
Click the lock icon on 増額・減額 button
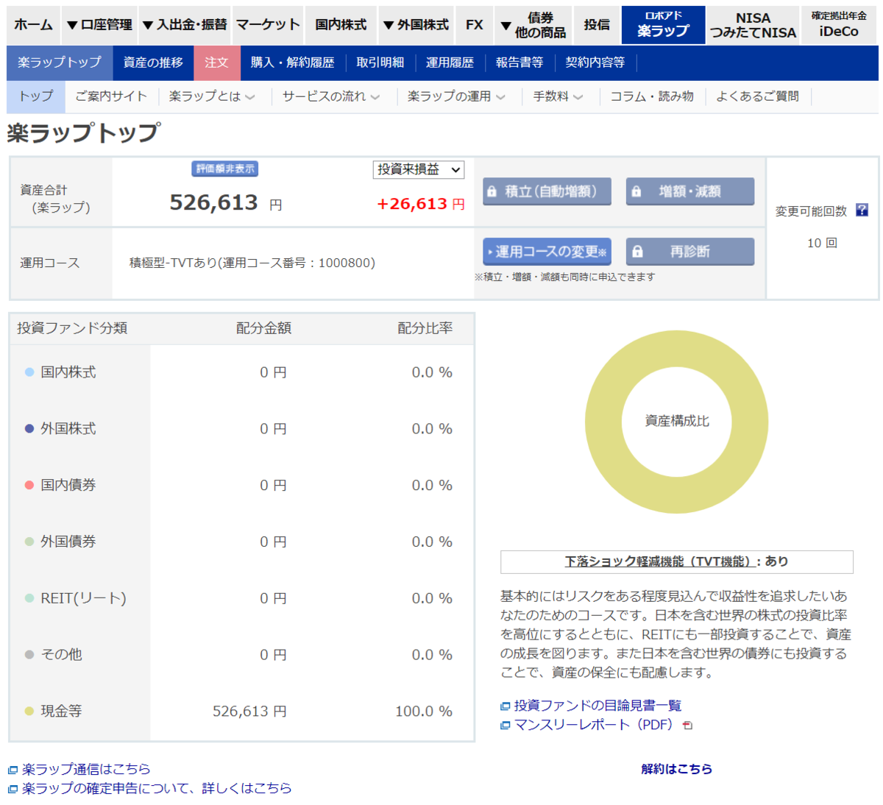(636, 191)
